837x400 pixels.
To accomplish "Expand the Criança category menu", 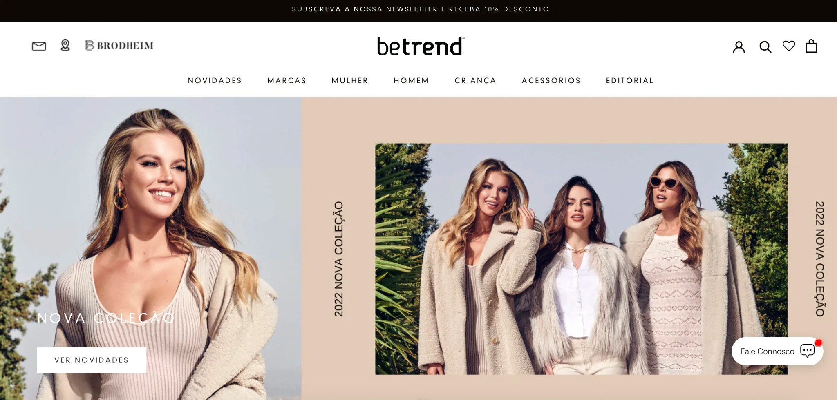I will pos(476,81).
